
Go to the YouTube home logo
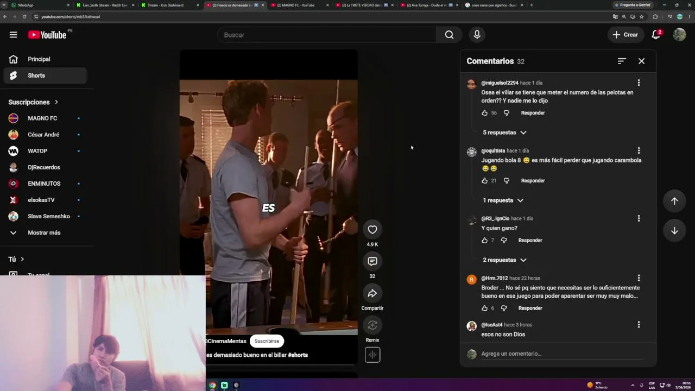point(47,35)
